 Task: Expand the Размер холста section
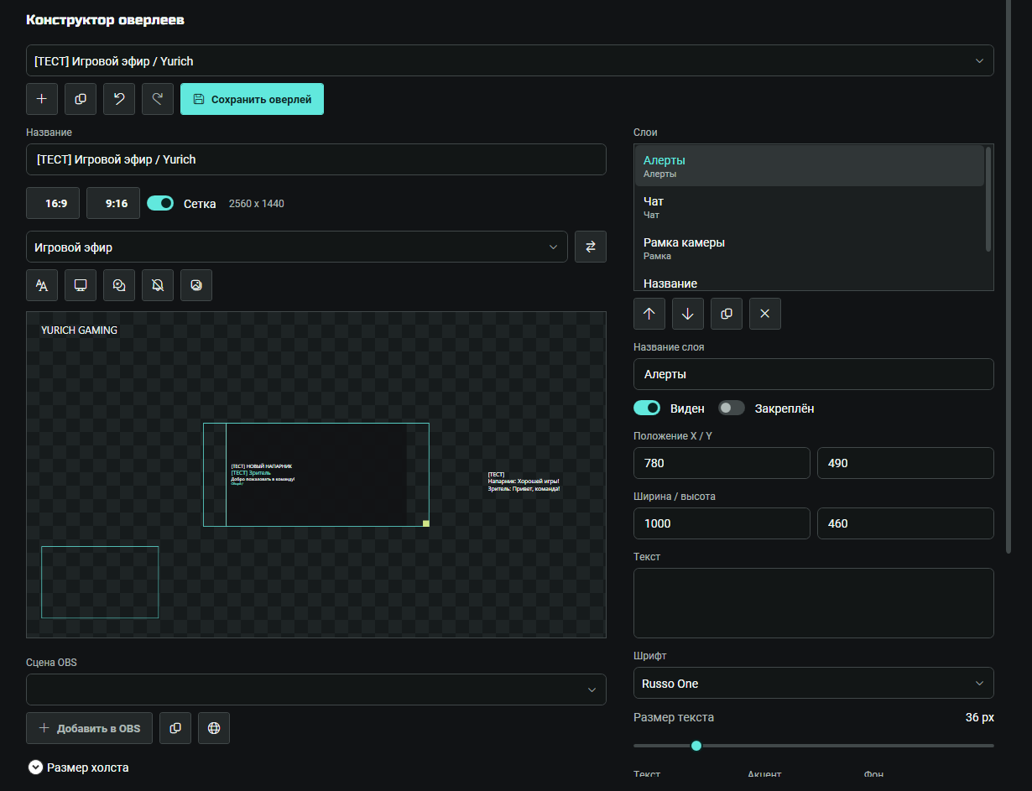(x=79, y=767)
